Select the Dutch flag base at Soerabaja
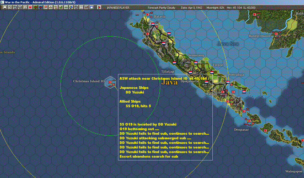The image size is (304, 178). coord(228,82)
